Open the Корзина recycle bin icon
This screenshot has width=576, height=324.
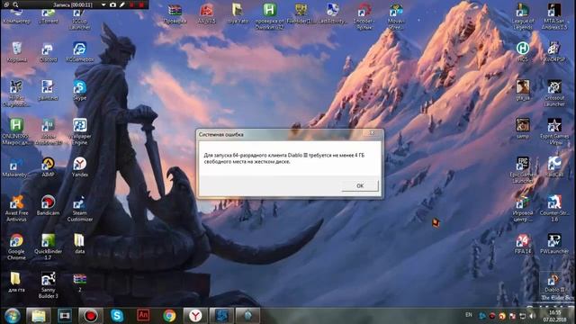(16, 52)
